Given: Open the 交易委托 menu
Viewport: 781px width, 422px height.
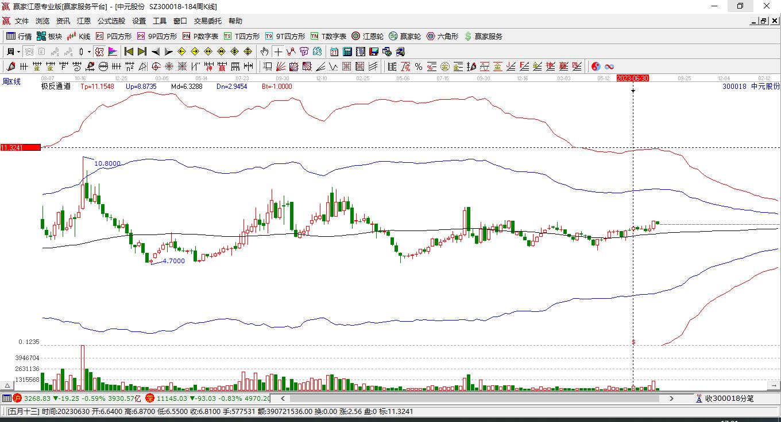Looking at the screenshot, I should click(x=207, y=21).
